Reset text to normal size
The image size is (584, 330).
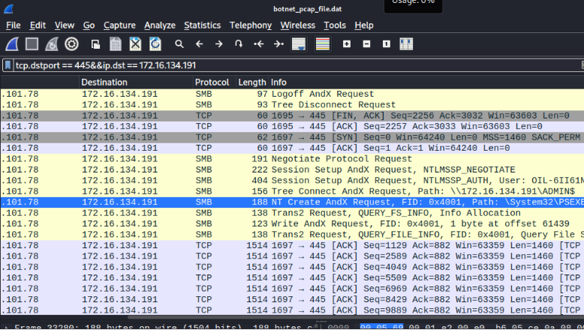click(x=387, y=44)
